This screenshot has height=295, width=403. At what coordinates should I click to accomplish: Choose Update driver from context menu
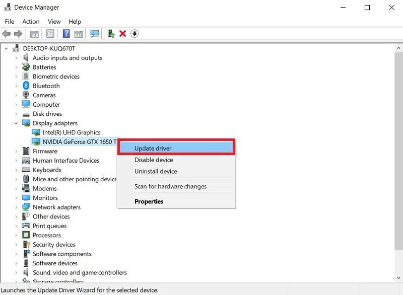click(176, 148)
